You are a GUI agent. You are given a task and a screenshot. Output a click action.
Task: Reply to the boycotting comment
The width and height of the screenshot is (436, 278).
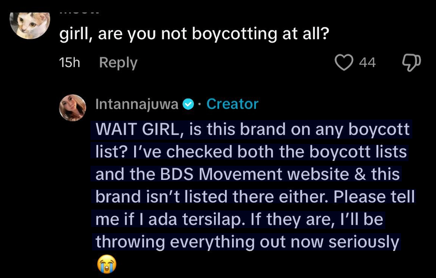pyautogui.click(x=118, y=63)
